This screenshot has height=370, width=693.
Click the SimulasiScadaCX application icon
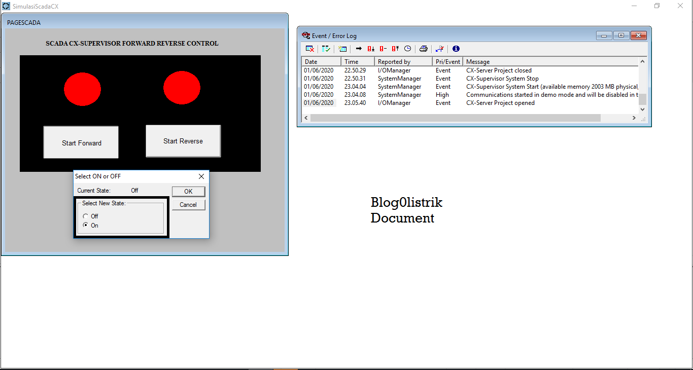6,6
